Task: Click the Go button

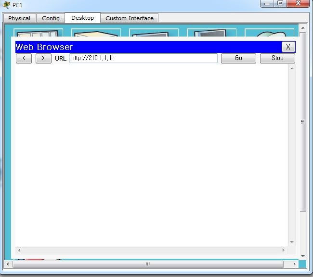Action: [x=238, y=58]
